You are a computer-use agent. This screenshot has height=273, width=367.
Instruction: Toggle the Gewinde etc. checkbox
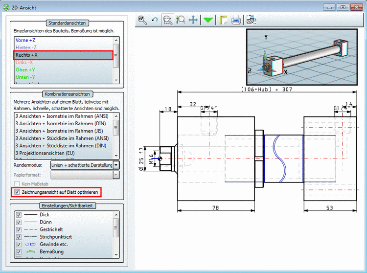[19, 245]
